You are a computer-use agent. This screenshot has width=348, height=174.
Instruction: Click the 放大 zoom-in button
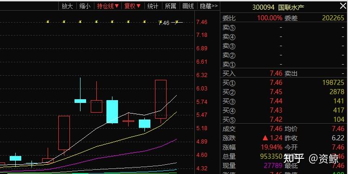[x=67, y=6]
